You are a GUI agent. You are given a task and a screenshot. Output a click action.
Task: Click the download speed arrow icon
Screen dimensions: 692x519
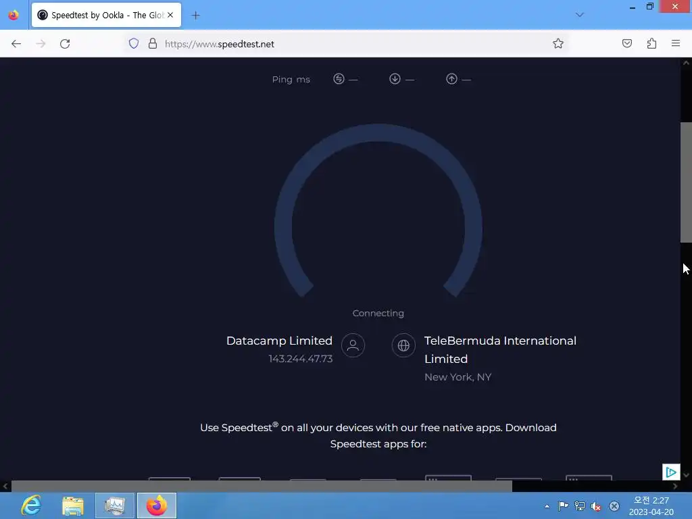coord(395,78)
